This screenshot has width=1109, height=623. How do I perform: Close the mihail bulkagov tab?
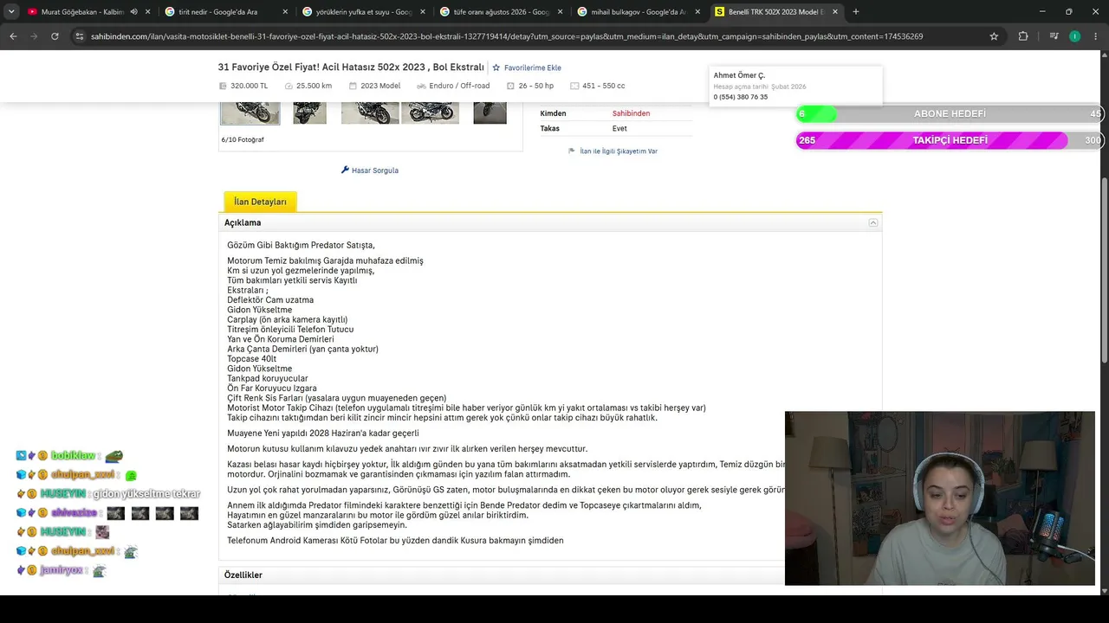[697, 12]
